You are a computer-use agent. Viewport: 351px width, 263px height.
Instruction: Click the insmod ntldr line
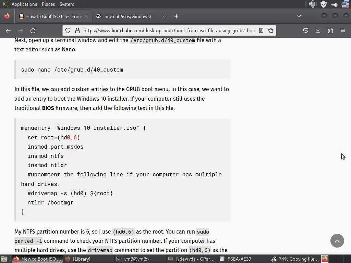point(47,165)
